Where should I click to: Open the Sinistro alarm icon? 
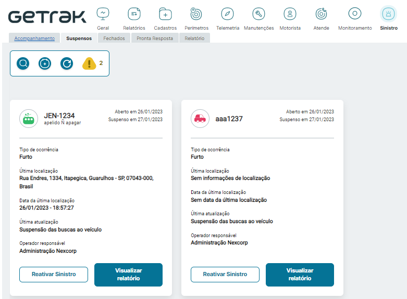[x=389, y=14]
